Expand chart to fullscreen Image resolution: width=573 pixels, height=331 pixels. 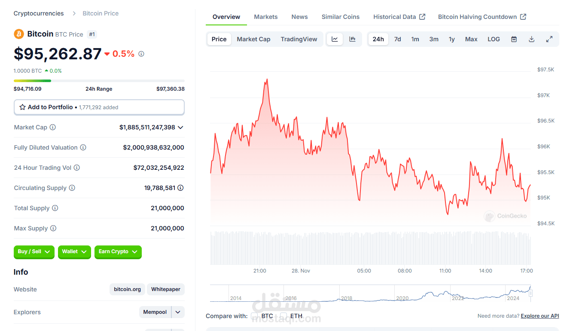(549, 39)
